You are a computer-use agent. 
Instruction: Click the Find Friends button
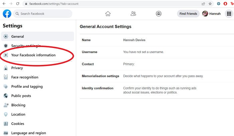point(188,14)
